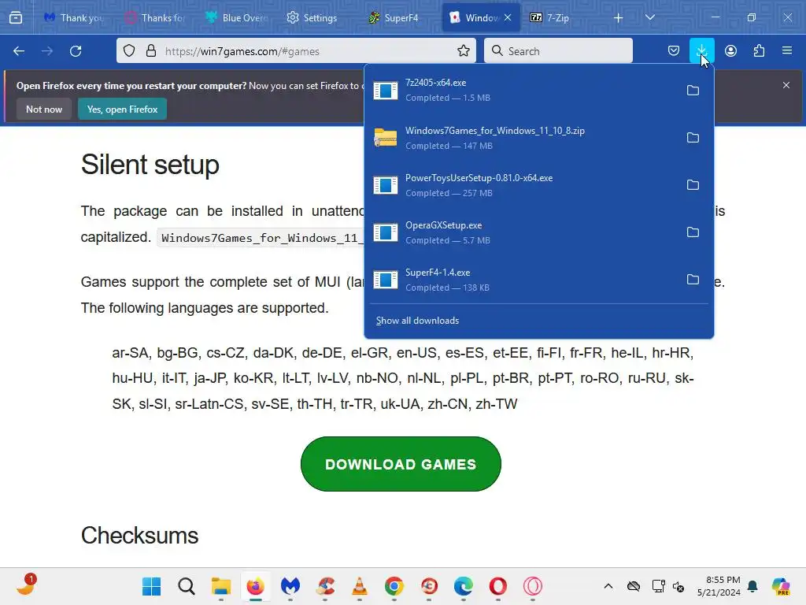Viewport: 806px width, 605px height.
Task: Open downloaded SuperF4-1.4.exe entry
Action: pyautogui.click(x=522, y=280)
